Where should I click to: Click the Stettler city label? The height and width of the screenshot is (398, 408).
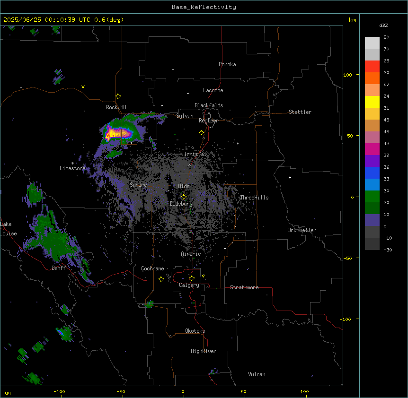pos(300,112)
